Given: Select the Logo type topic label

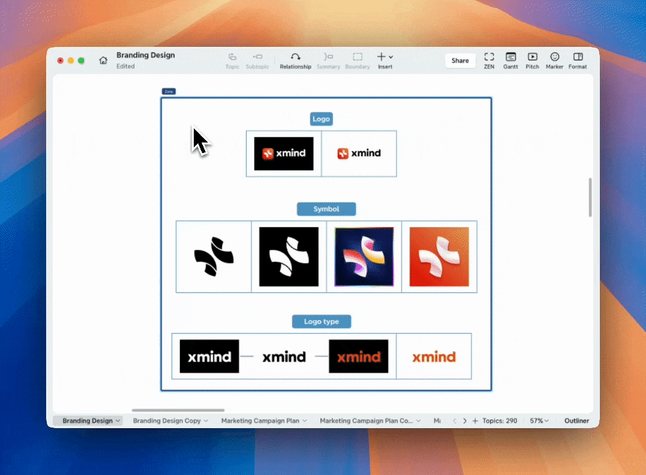Looking at the screenshot, I should (x=322, y=322).
